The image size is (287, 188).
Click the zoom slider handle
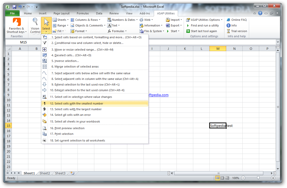pyautogui.click(x=258, y=178)
